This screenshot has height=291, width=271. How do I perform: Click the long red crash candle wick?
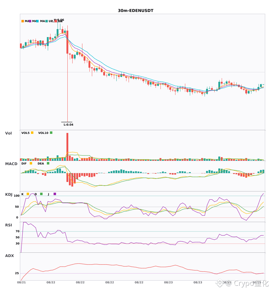point(67,87)
